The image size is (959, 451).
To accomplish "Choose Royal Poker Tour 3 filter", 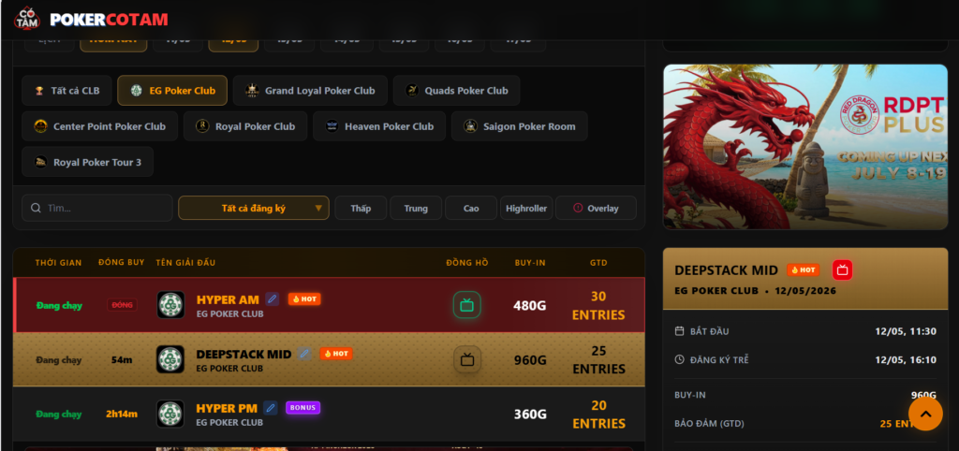I will pos(87,162).
